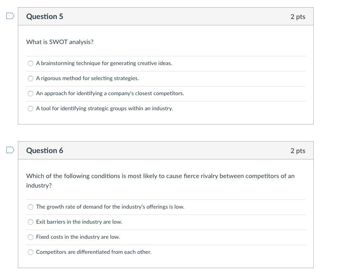Select 'The growth rate of demand is low'
351x280 pixels.
(x=31, y=207)
